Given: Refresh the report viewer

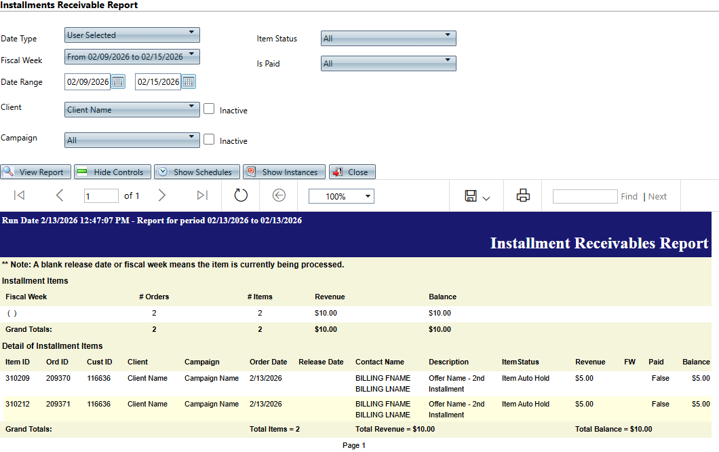Looking at the screenshot, I should pyautogui.click(x=241, y=196).
